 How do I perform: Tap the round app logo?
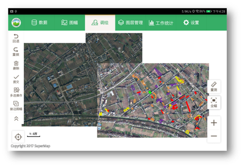[x=16, y=23]
